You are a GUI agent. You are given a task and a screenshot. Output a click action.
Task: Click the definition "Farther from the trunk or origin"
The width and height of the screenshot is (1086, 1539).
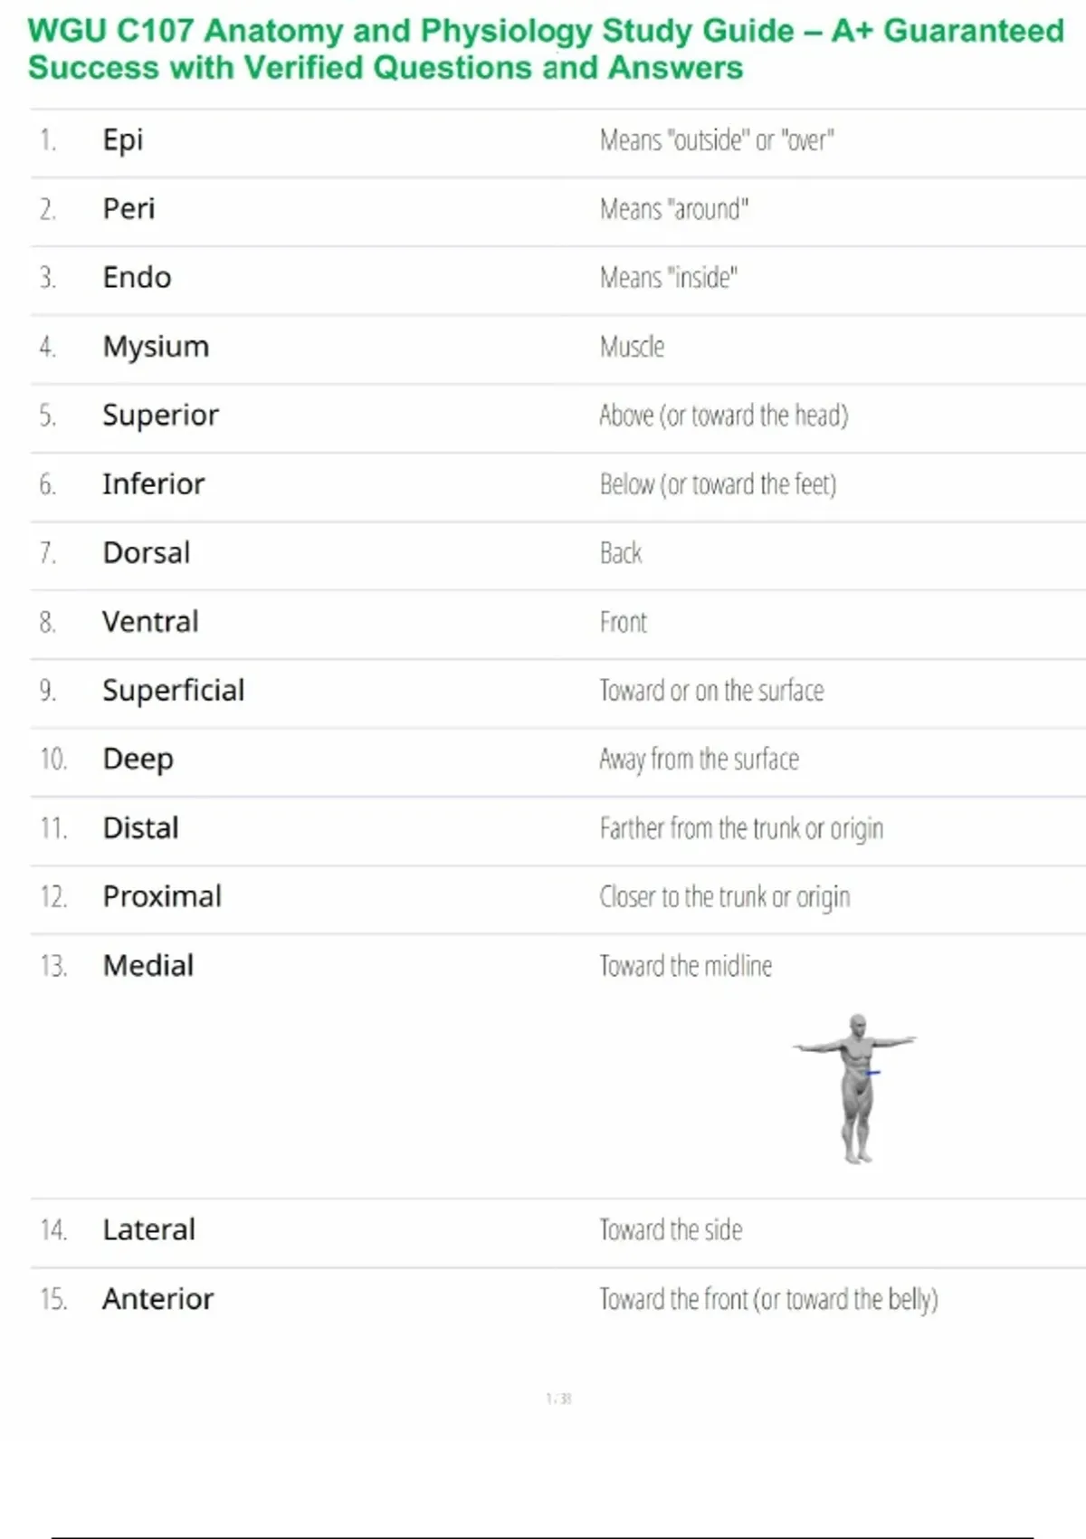click(x=741, y=828)
